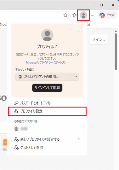119x170 pixels.
Task: Click the アカウントを選ぶ label
Action: (25, 70)
